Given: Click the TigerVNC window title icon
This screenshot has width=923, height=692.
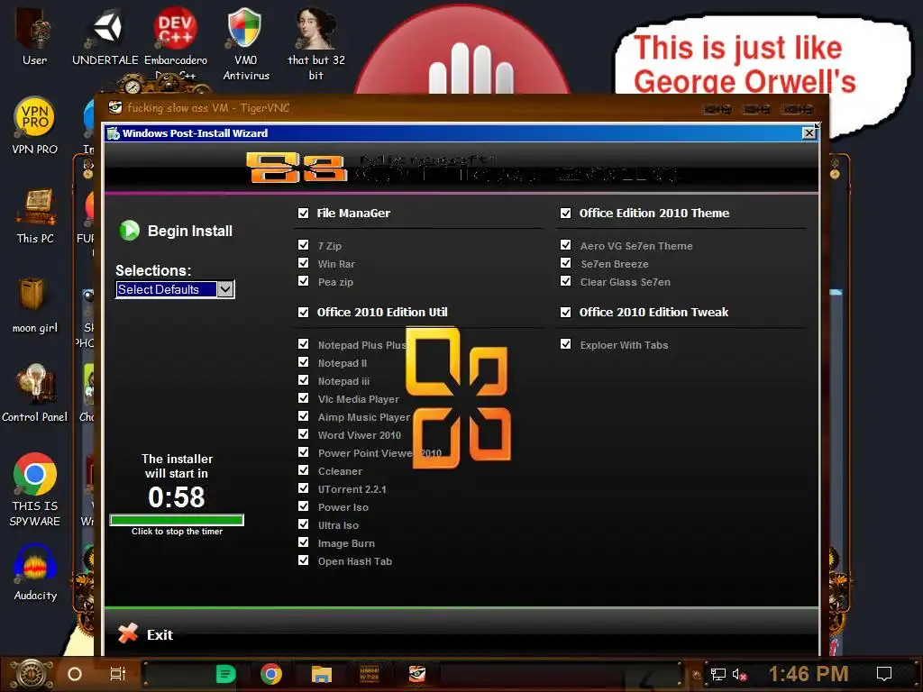Looking at the screenshot, I should (115, 107).
